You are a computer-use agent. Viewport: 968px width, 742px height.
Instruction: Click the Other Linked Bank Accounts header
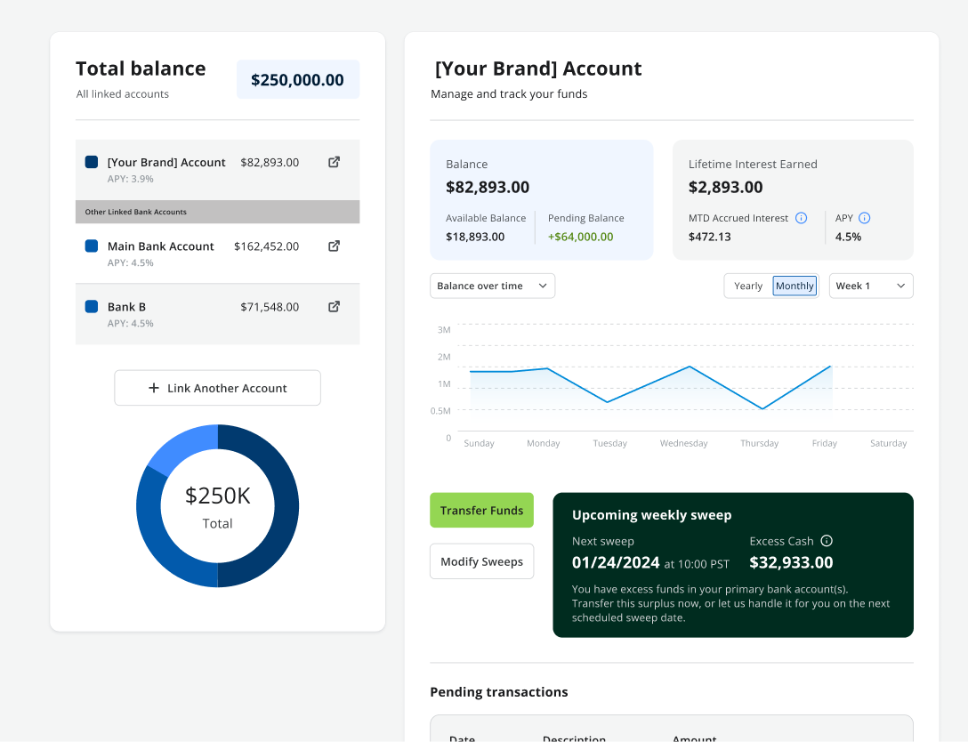(217, 212)
